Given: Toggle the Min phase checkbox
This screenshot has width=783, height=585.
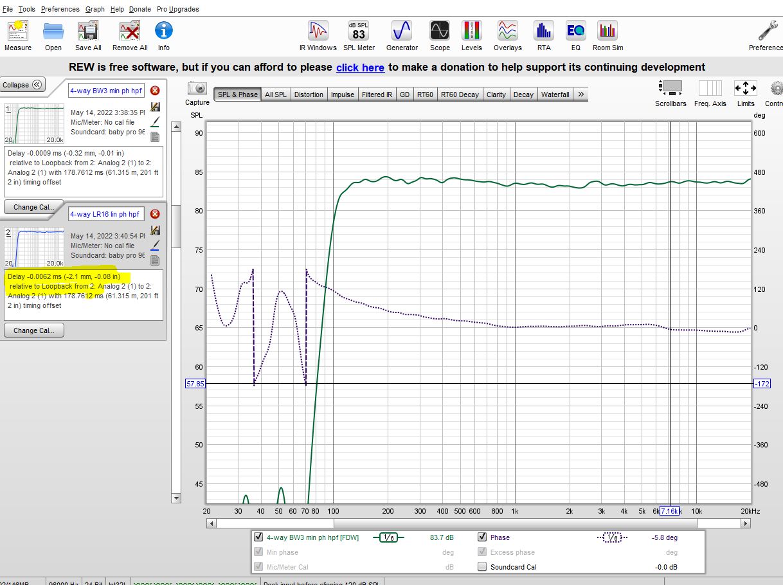Looking at the screenshot, I should click(258, 552).
